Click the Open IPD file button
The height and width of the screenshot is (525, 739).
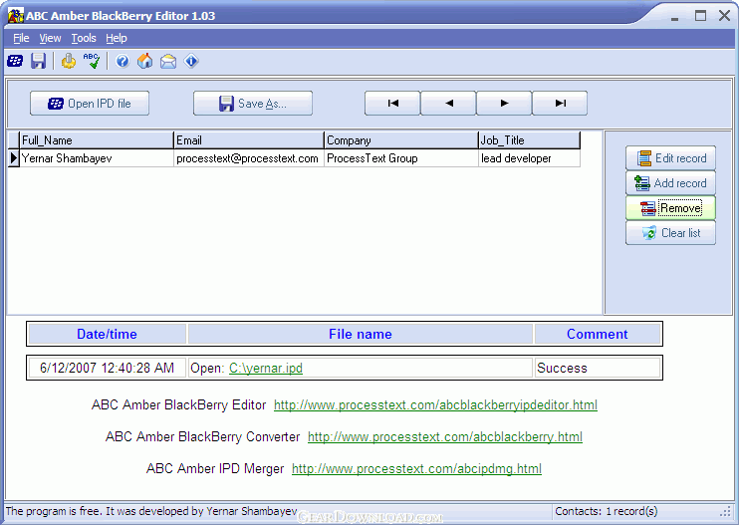tap(90, 104)
